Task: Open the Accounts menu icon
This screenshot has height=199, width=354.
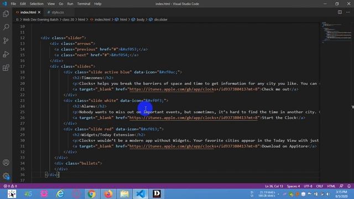Action: tap(6, 163)
